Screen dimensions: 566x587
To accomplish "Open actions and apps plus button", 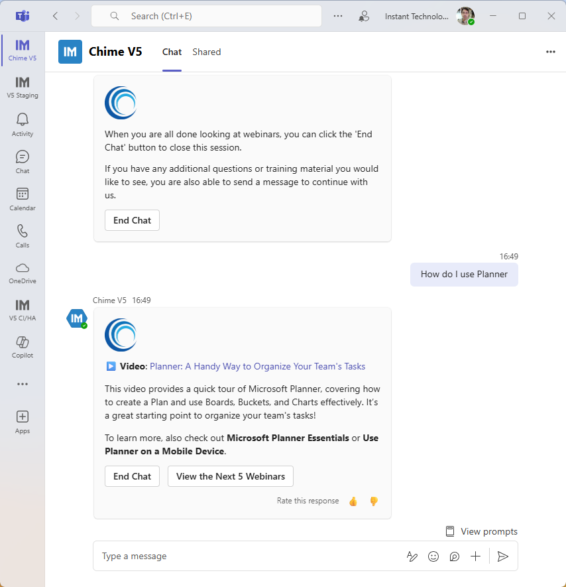I will (475, 556).
